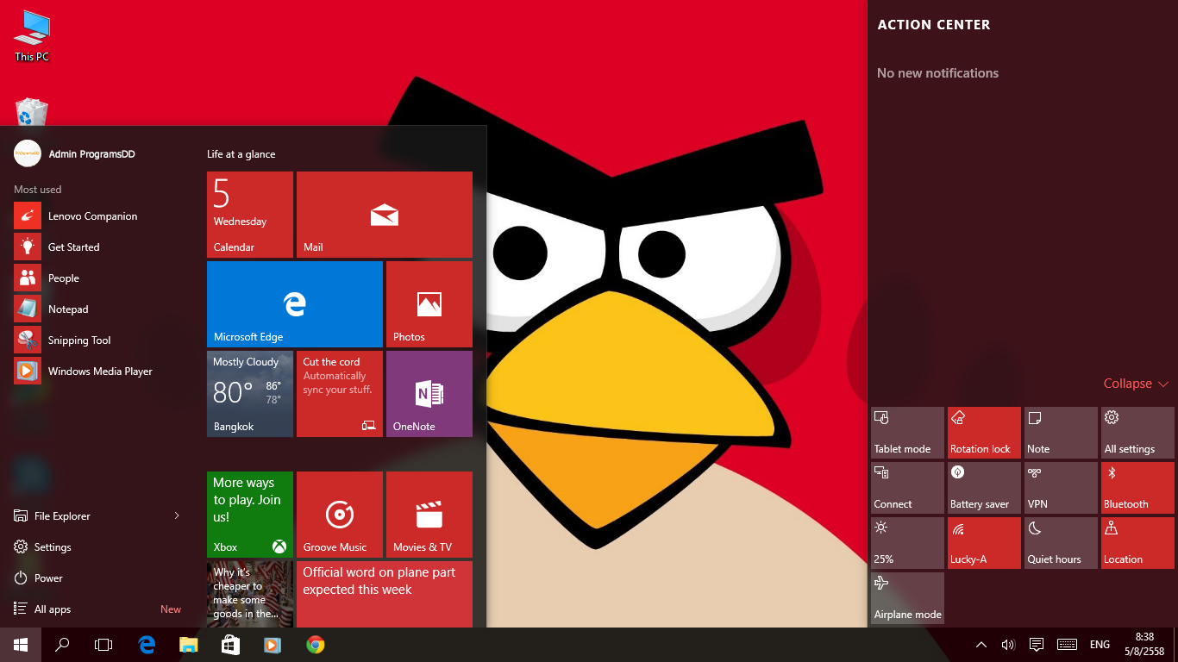Open All settings from Action Center
1178x662 pixels.
click(x=1137, y=432)
